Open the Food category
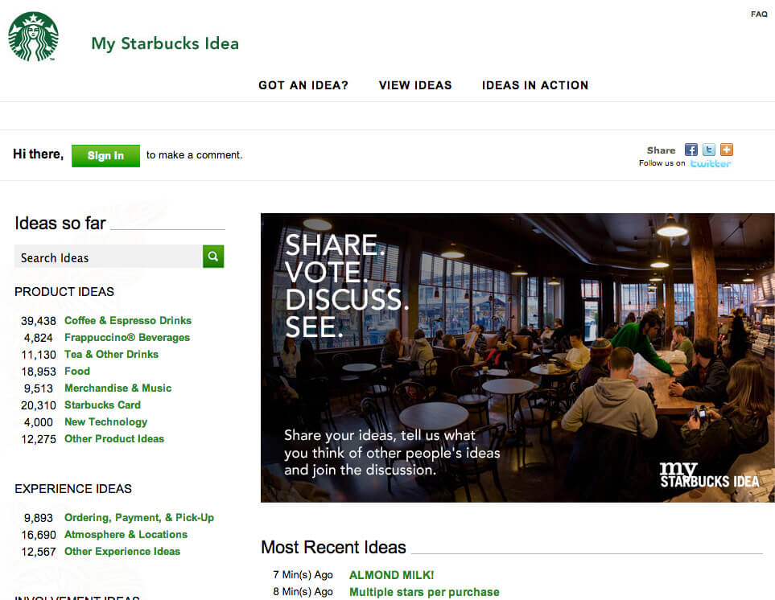 click(x=77, y=371)
